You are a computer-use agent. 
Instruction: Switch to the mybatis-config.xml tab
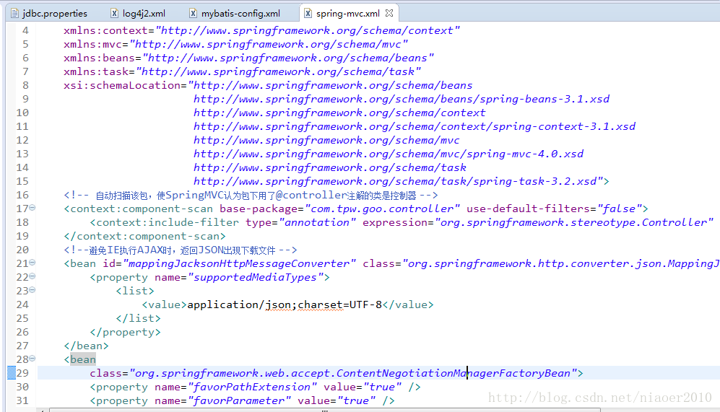tap(235, 13)
